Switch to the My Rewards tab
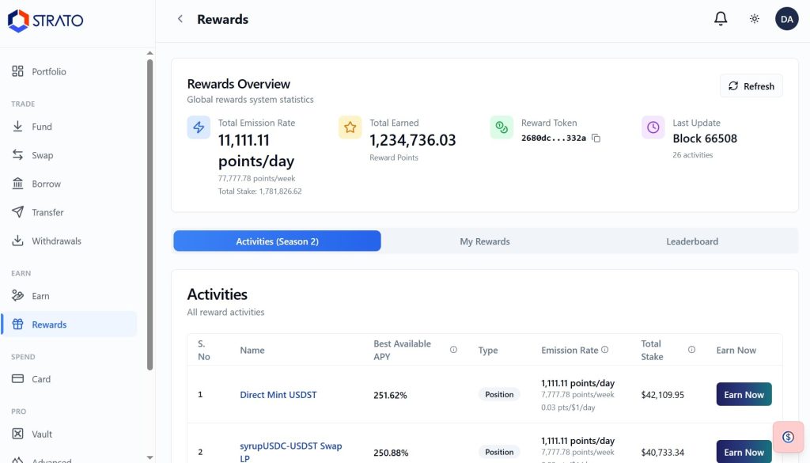The height and width of the screenshot is (463, 810). click(x=485, y=241)
